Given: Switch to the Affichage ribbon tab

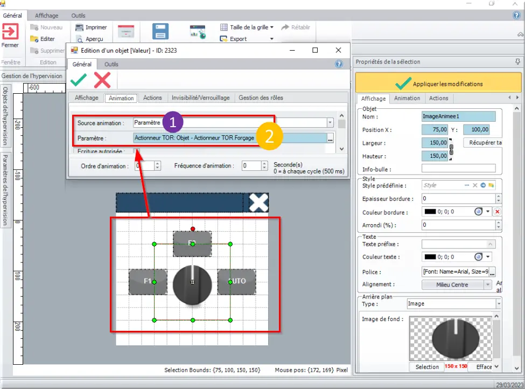Looking at the screenshot, I should tap(46, 16).
